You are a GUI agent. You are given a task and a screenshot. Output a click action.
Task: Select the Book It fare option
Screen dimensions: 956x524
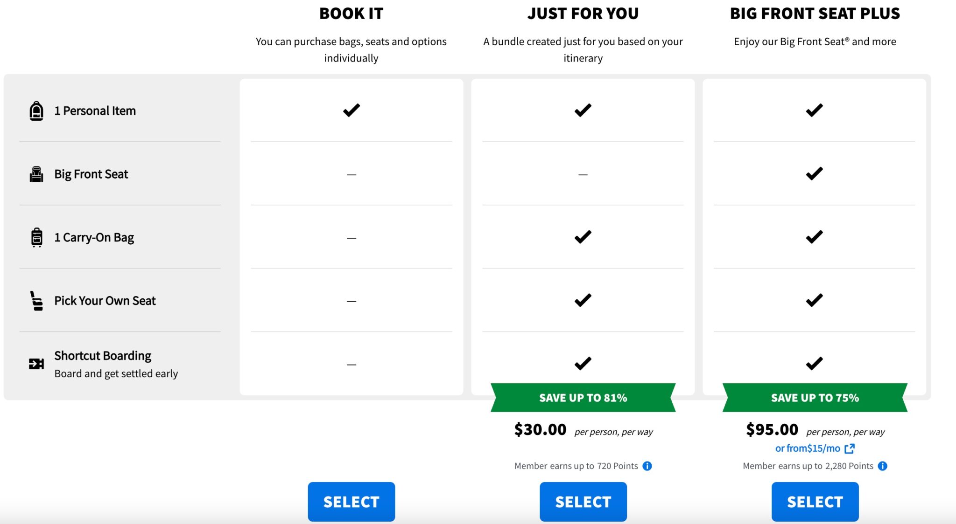point(351,502)
